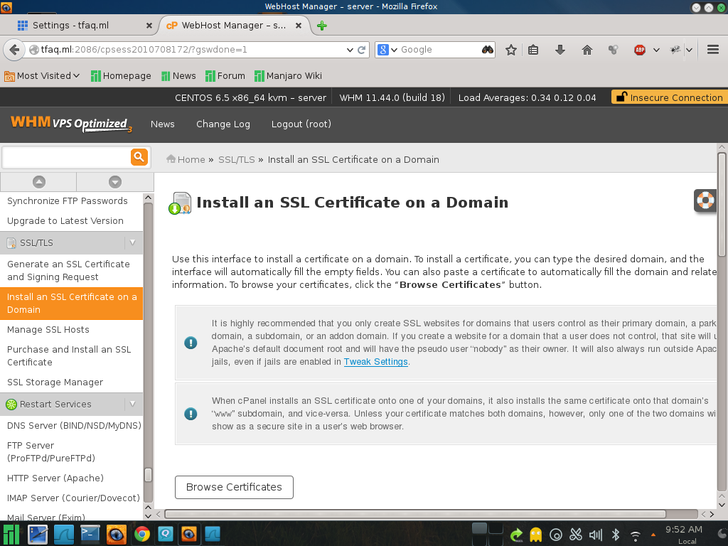Screen dimensions: 728x546
Task: Click the orange WHM search magnifier button
Action: tap(139, 157)
